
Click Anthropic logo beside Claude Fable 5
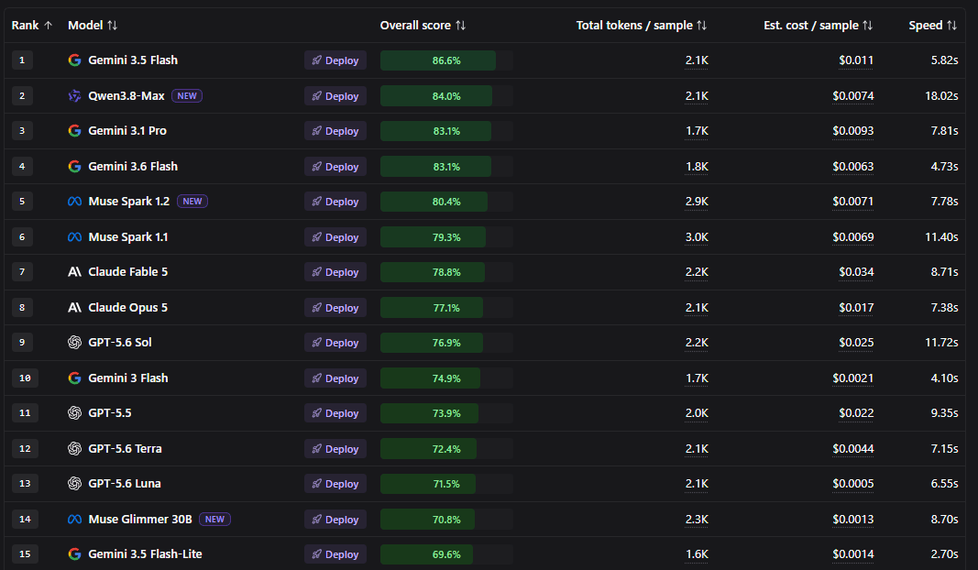(x=75, y=272)
